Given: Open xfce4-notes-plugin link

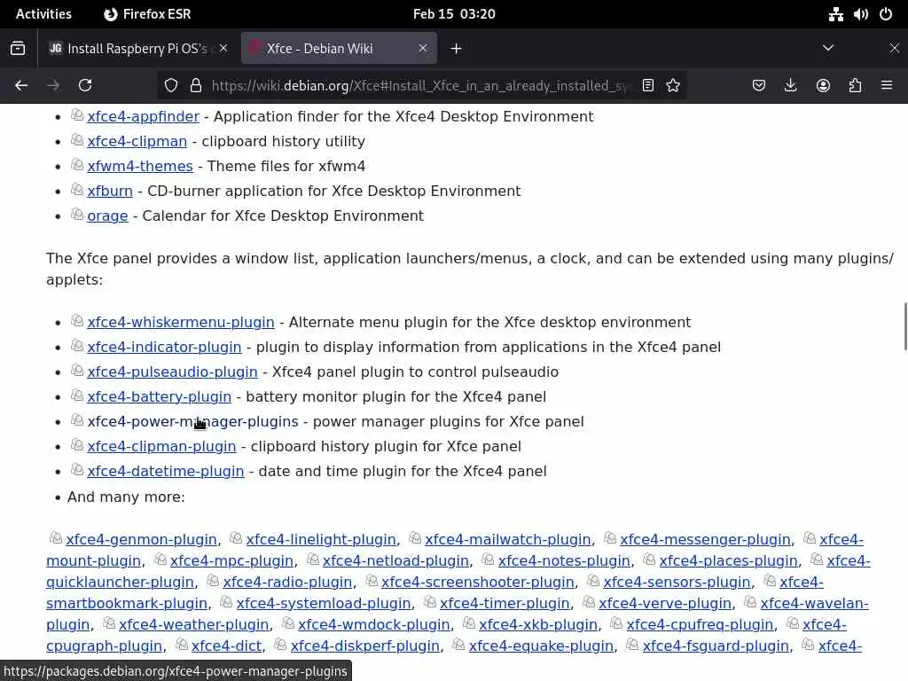Looking at the screenshot, I should pos(564,561).
